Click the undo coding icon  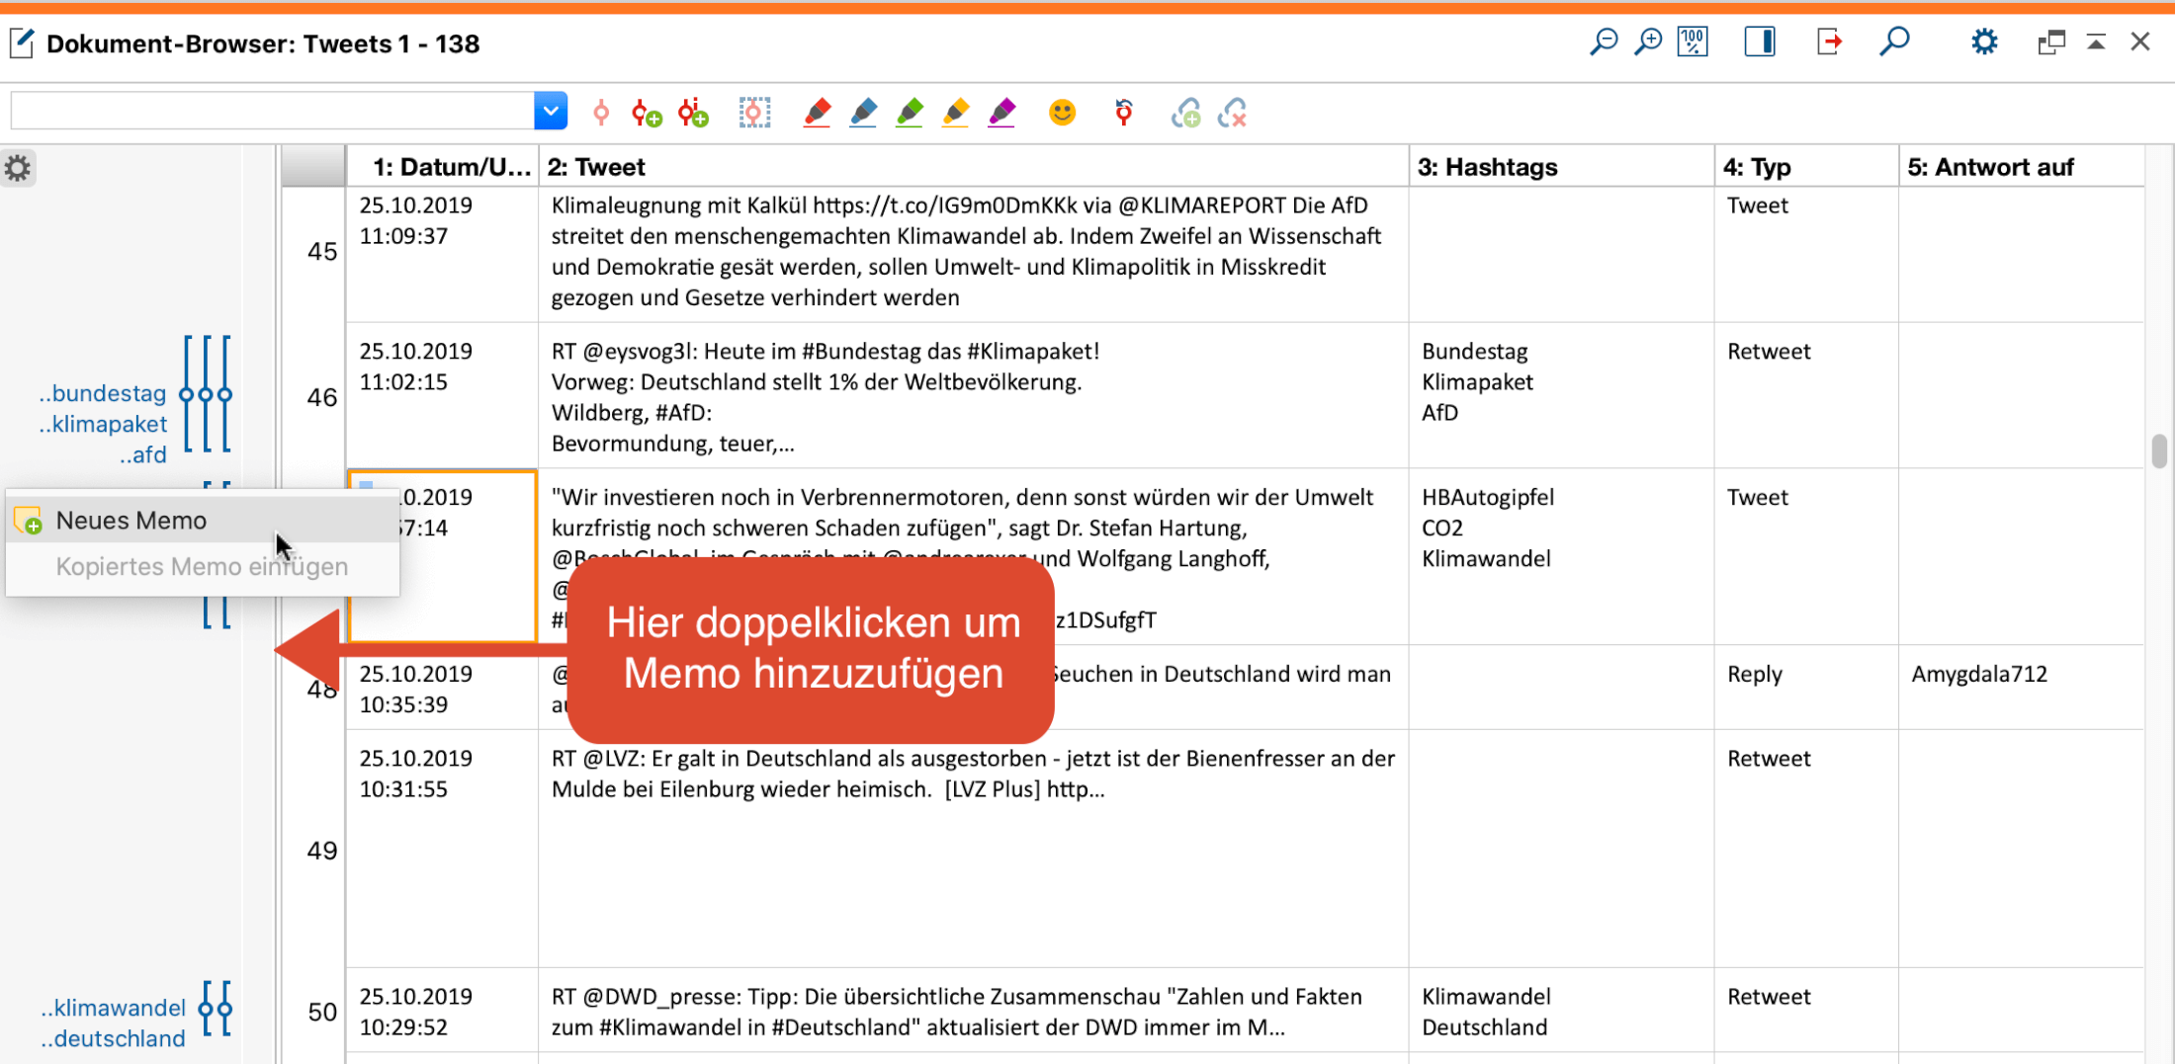[x=1124, y=113]
